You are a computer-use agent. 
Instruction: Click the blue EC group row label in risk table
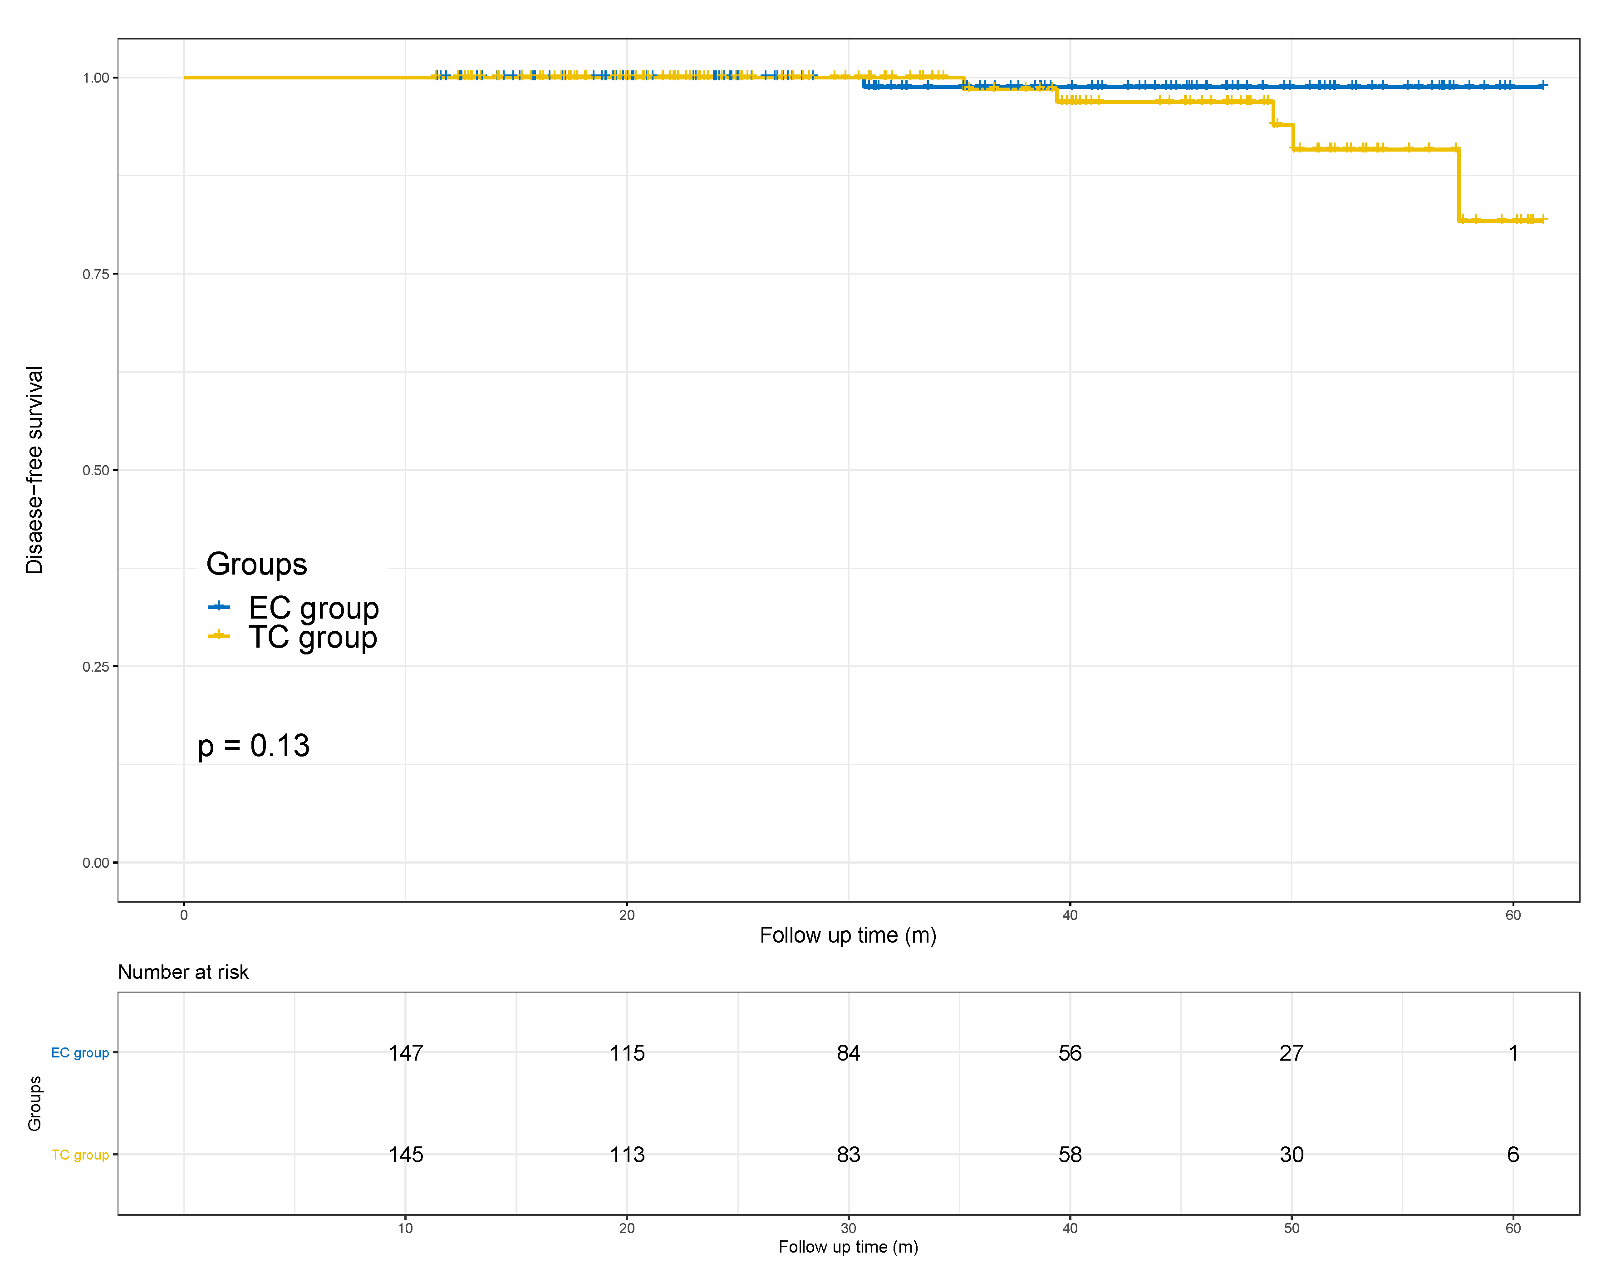point(80,1053)
